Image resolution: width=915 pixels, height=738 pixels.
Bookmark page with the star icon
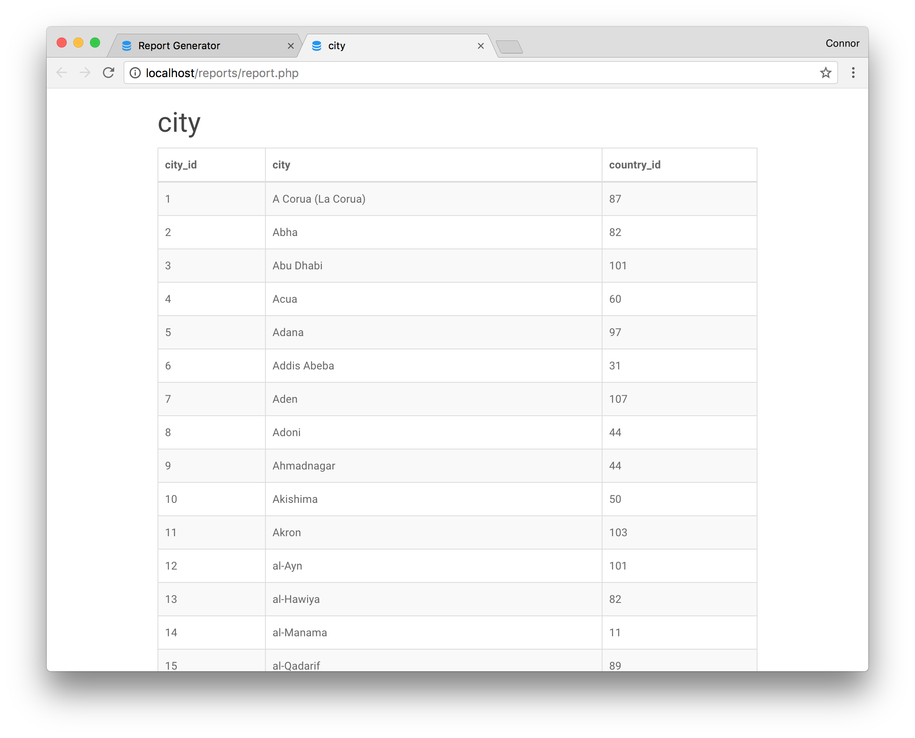click(x=825, y=73)
